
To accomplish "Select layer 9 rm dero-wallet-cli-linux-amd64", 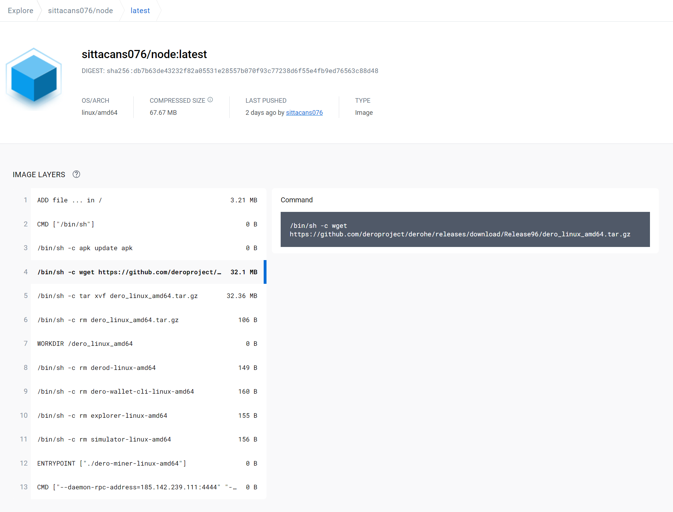I will point(148,392).
